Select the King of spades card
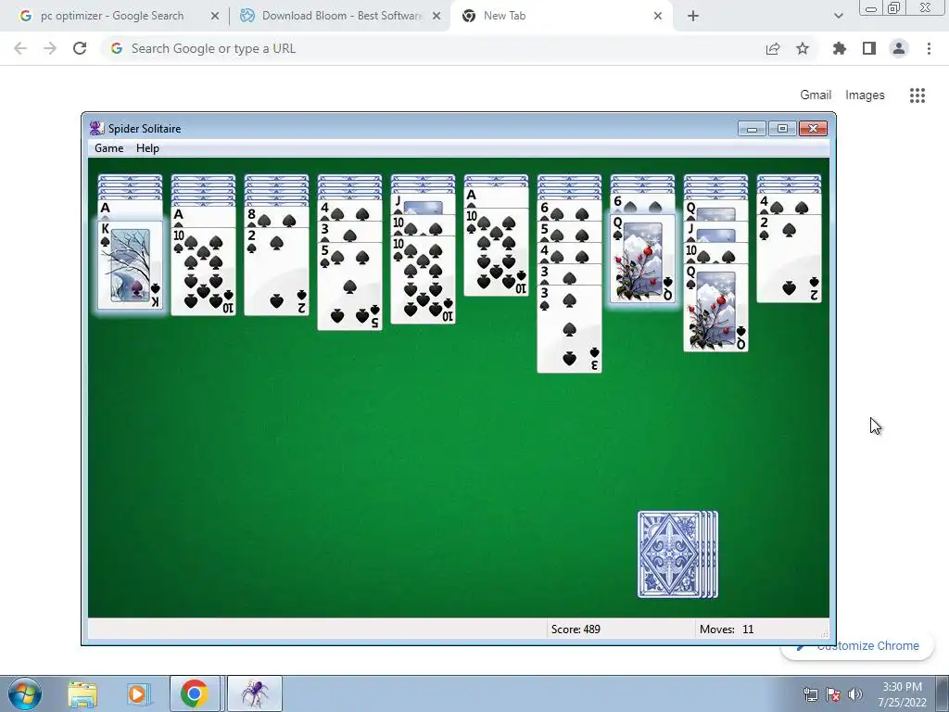This screenshot has width=949, height=712. [130, 265]
